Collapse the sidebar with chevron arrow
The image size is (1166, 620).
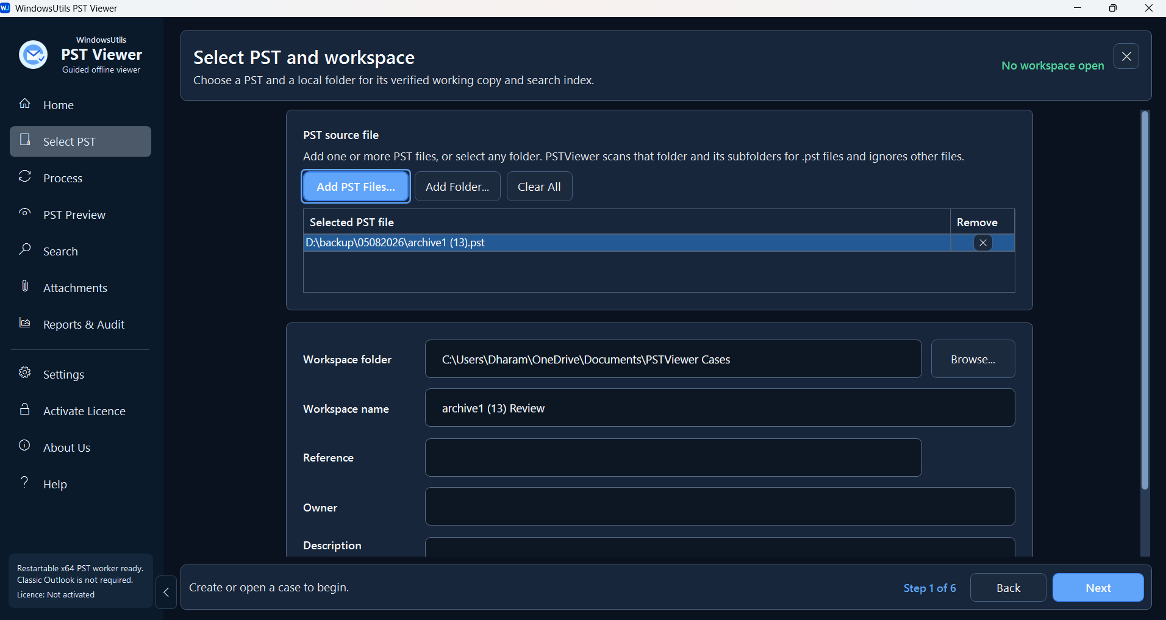tap(166, 593)
